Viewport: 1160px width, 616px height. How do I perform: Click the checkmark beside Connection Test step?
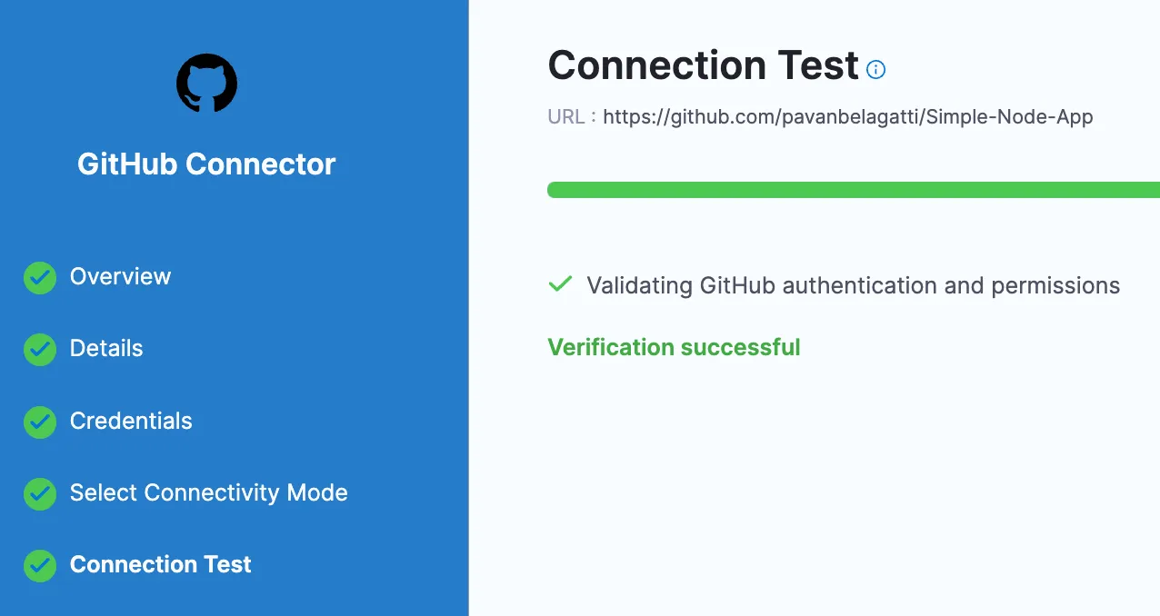click(40, 565)
